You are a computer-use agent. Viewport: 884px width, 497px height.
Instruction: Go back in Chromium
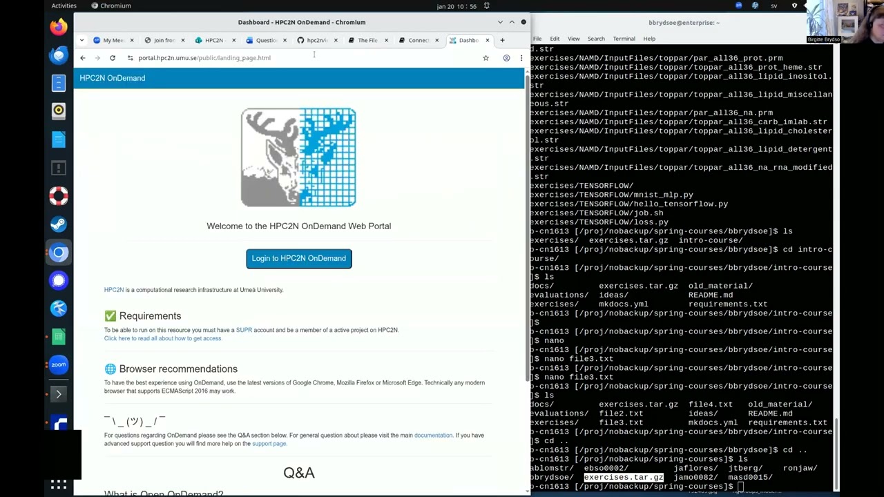tap(83, 58)
